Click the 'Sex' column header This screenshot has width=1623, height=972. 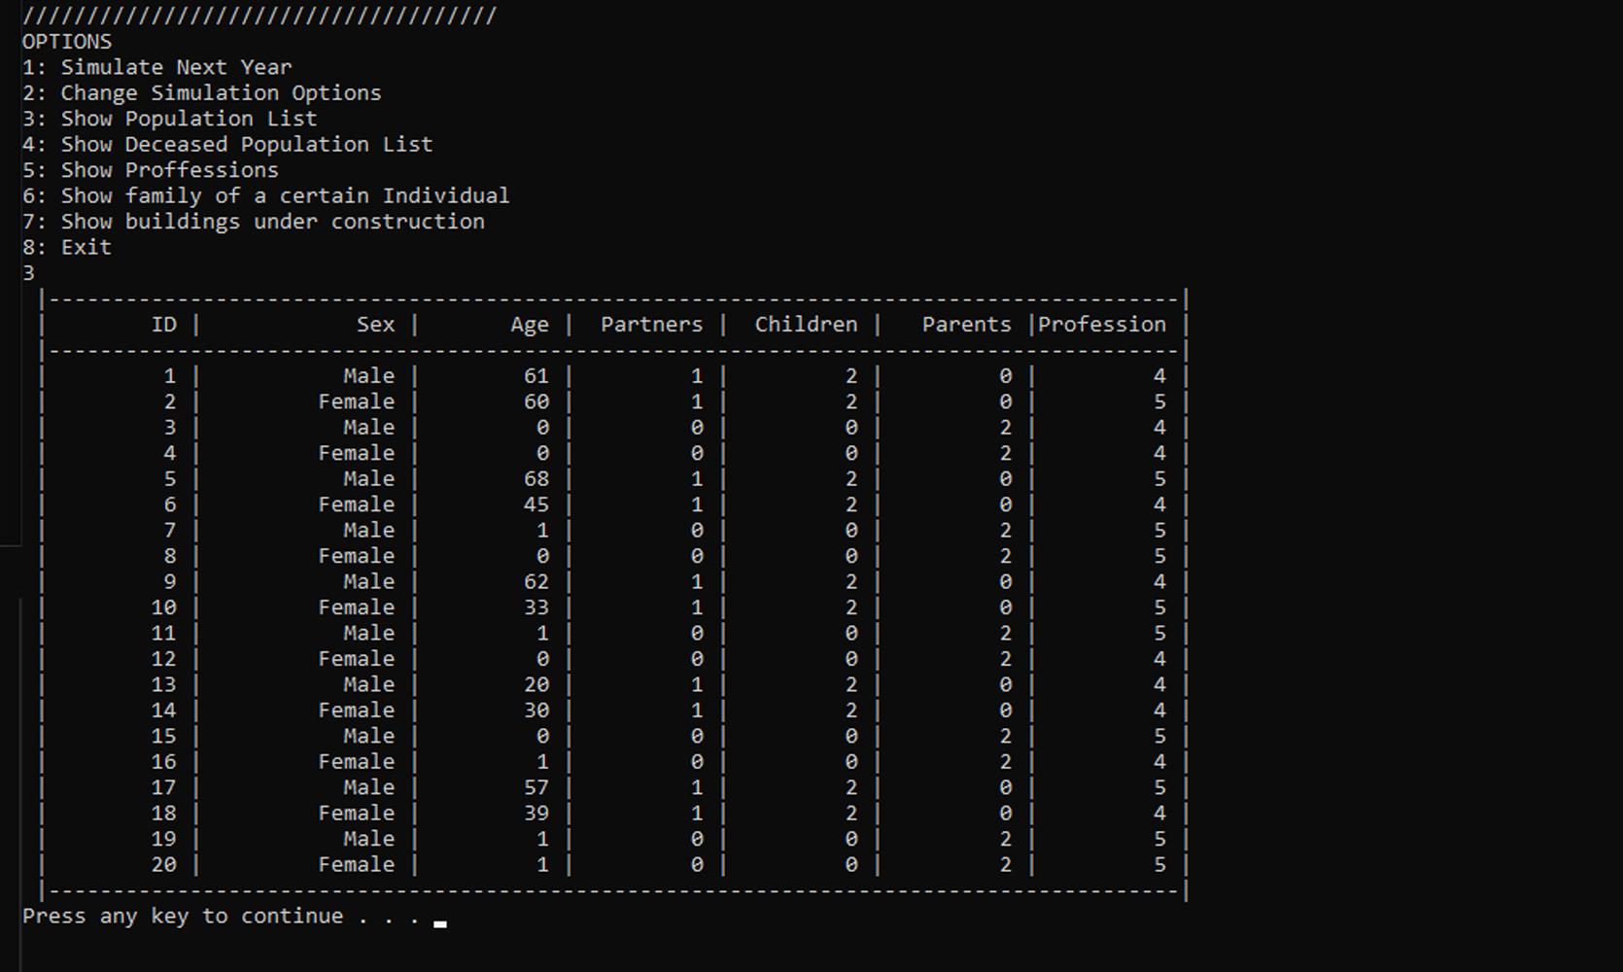point(375,325)
